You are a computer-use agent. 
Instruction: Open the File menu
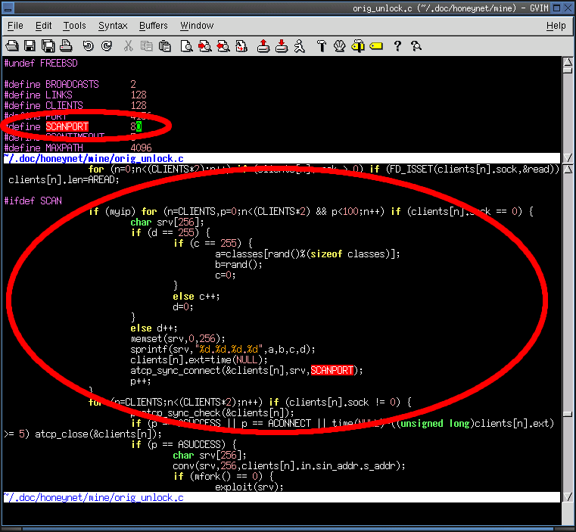[x=15, y=26]
